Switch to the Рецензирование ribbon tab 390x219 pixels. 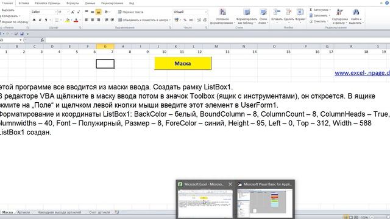pos(112,3)
